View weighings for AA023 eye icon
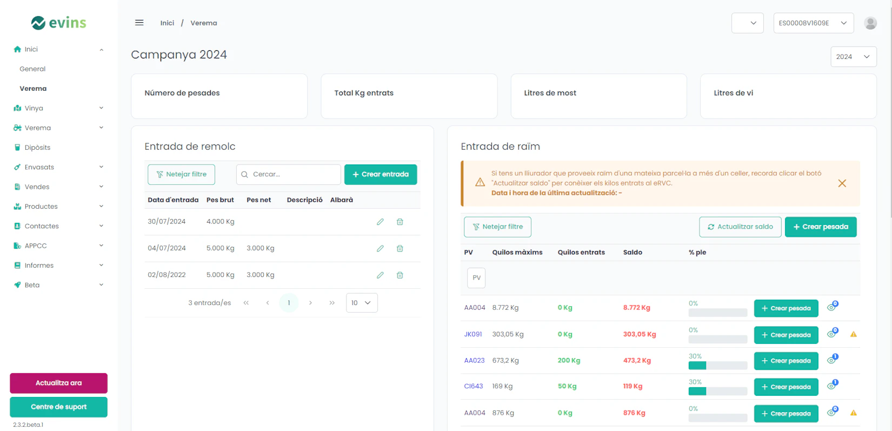The height and width of the screenshot is (431, 892). tap(831, 360)
